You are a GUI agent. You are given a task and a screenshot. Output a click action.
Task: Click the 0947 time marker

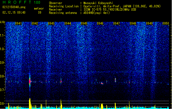tap(116, 23)
